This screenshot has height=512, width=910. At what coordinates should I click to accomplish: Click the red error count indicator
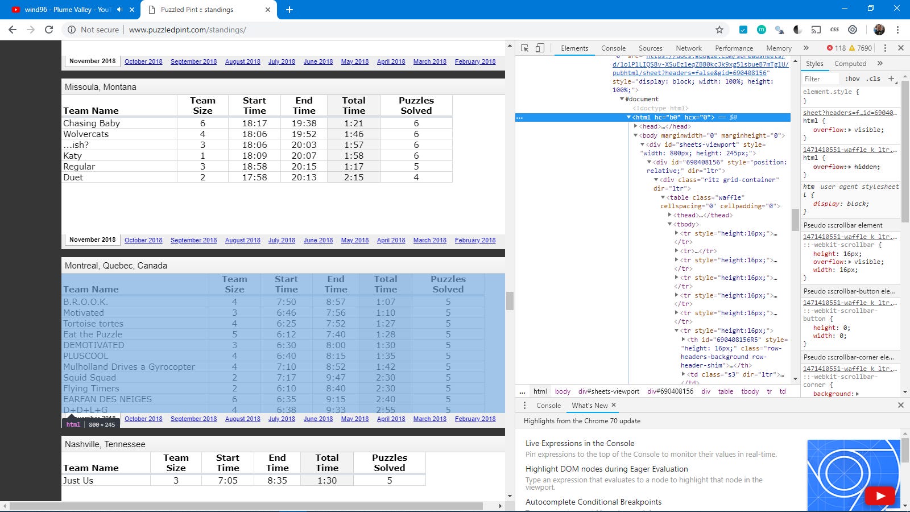[836, 48]
